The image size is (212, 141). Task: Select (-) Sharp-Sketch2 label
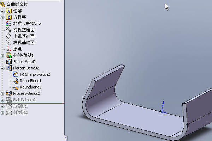click(35, 74)
